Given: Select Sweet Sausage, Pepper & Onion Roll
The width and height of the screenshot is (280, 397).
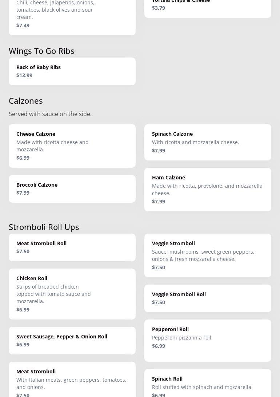Looking at the screenshot, I should [72, 340].
